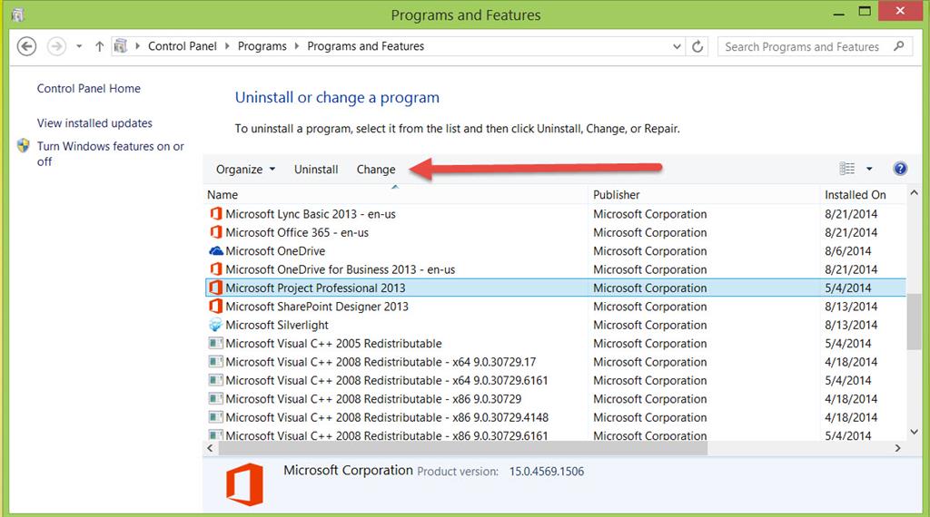Open Turn Windows features on or off
The image size is (930, 517).
tap(110, 153)
